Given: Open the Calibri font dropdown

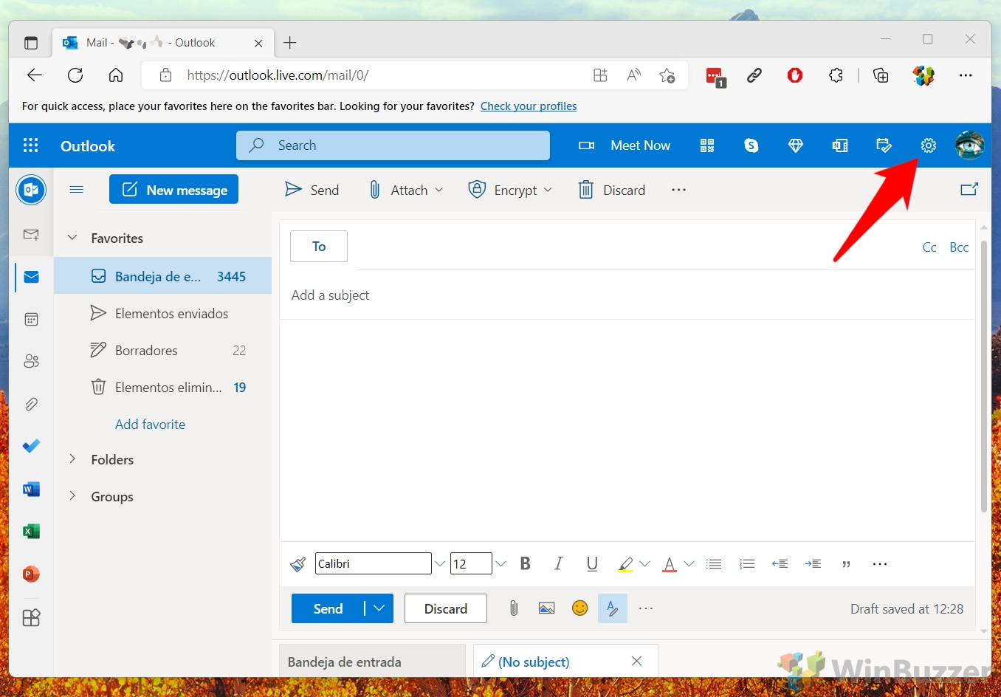Looking at the screenshot, I should [439, 564].
